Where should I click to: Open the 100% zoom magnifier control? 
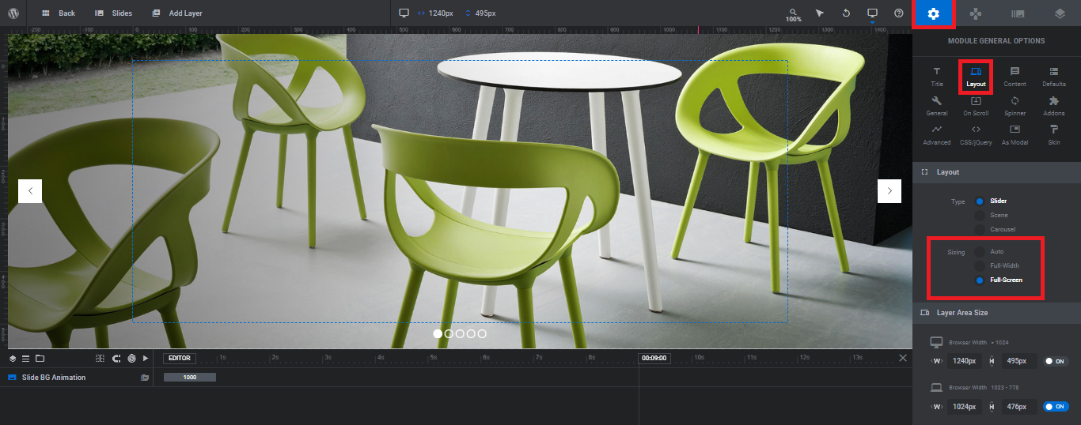[x=794, y=15]
